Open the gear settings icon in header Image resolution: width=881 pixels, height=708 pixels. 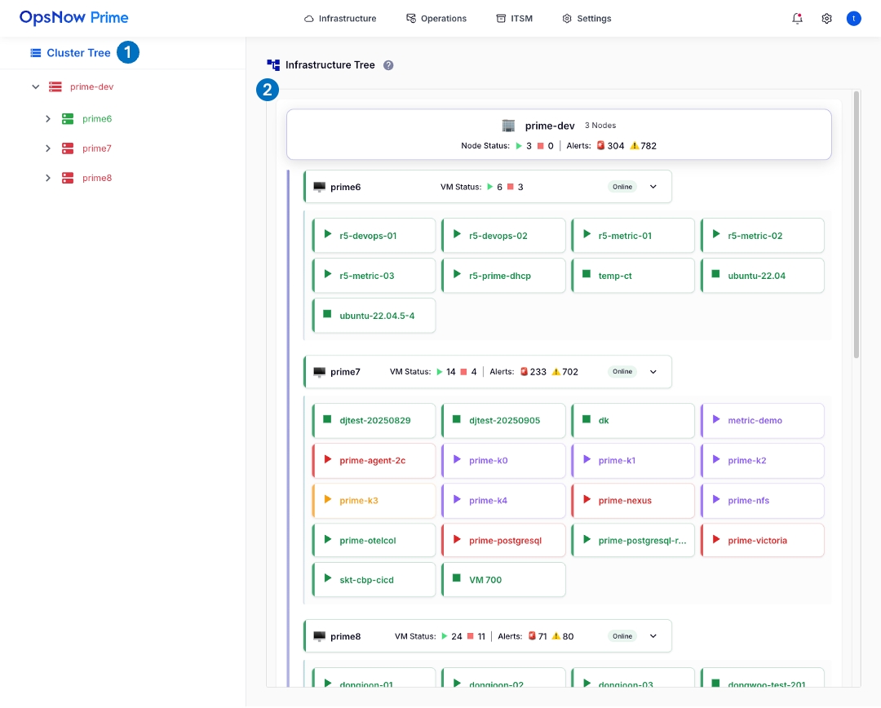pos(826,18)
